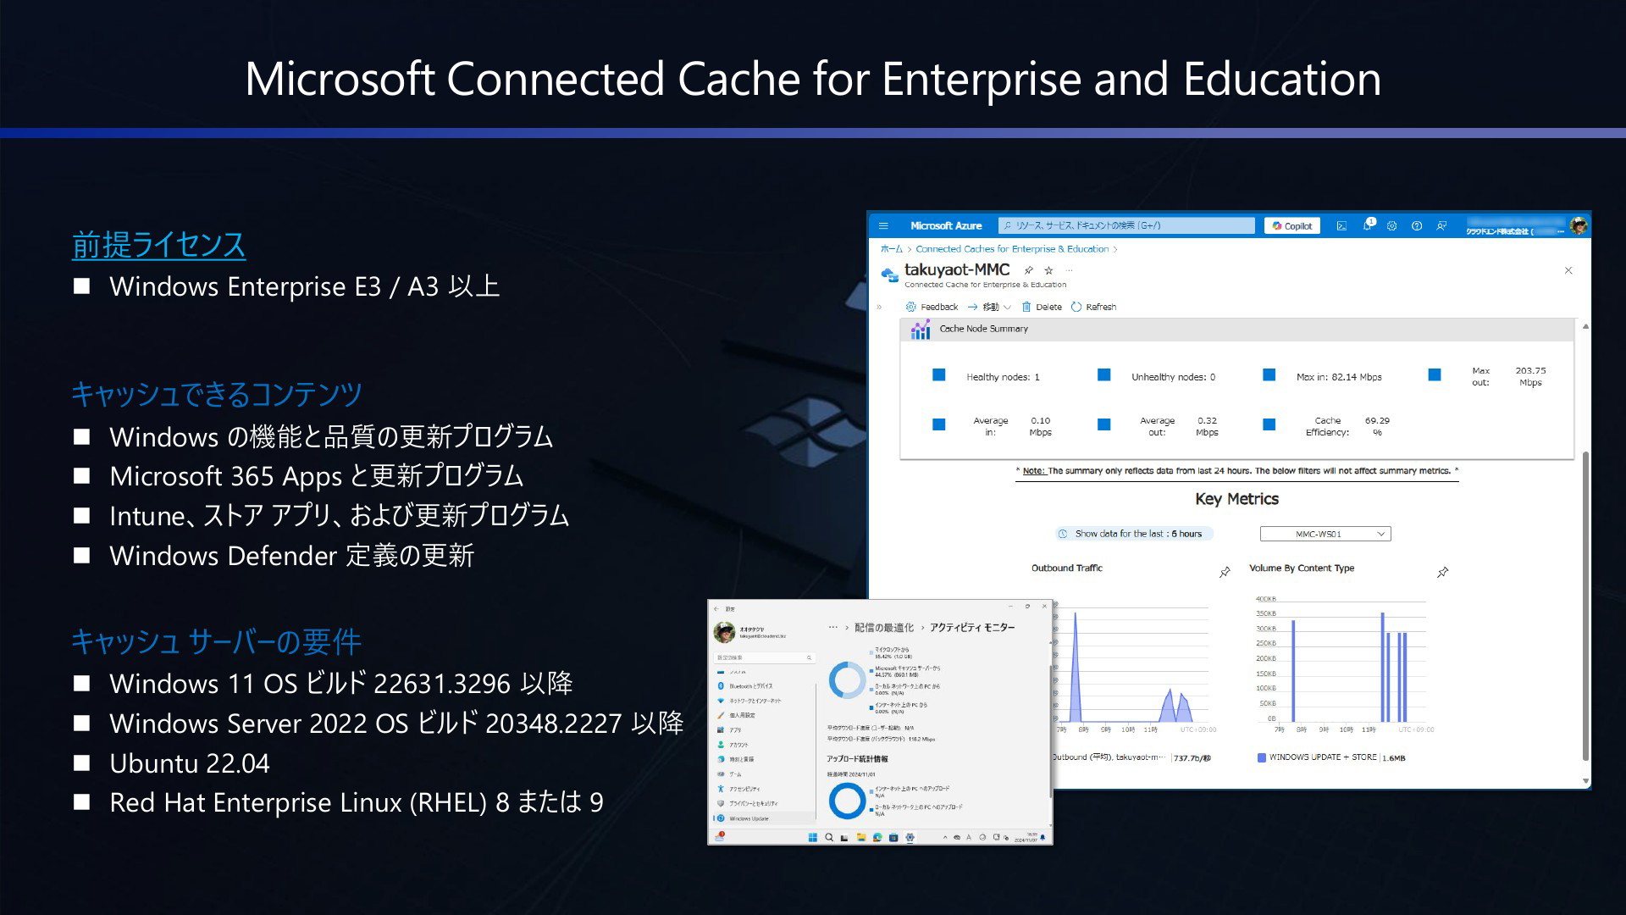This screenshot has width=1626, height=915.
Task: Click the Max in: 82.14 Mbps text
Action: coord(1339,377)
